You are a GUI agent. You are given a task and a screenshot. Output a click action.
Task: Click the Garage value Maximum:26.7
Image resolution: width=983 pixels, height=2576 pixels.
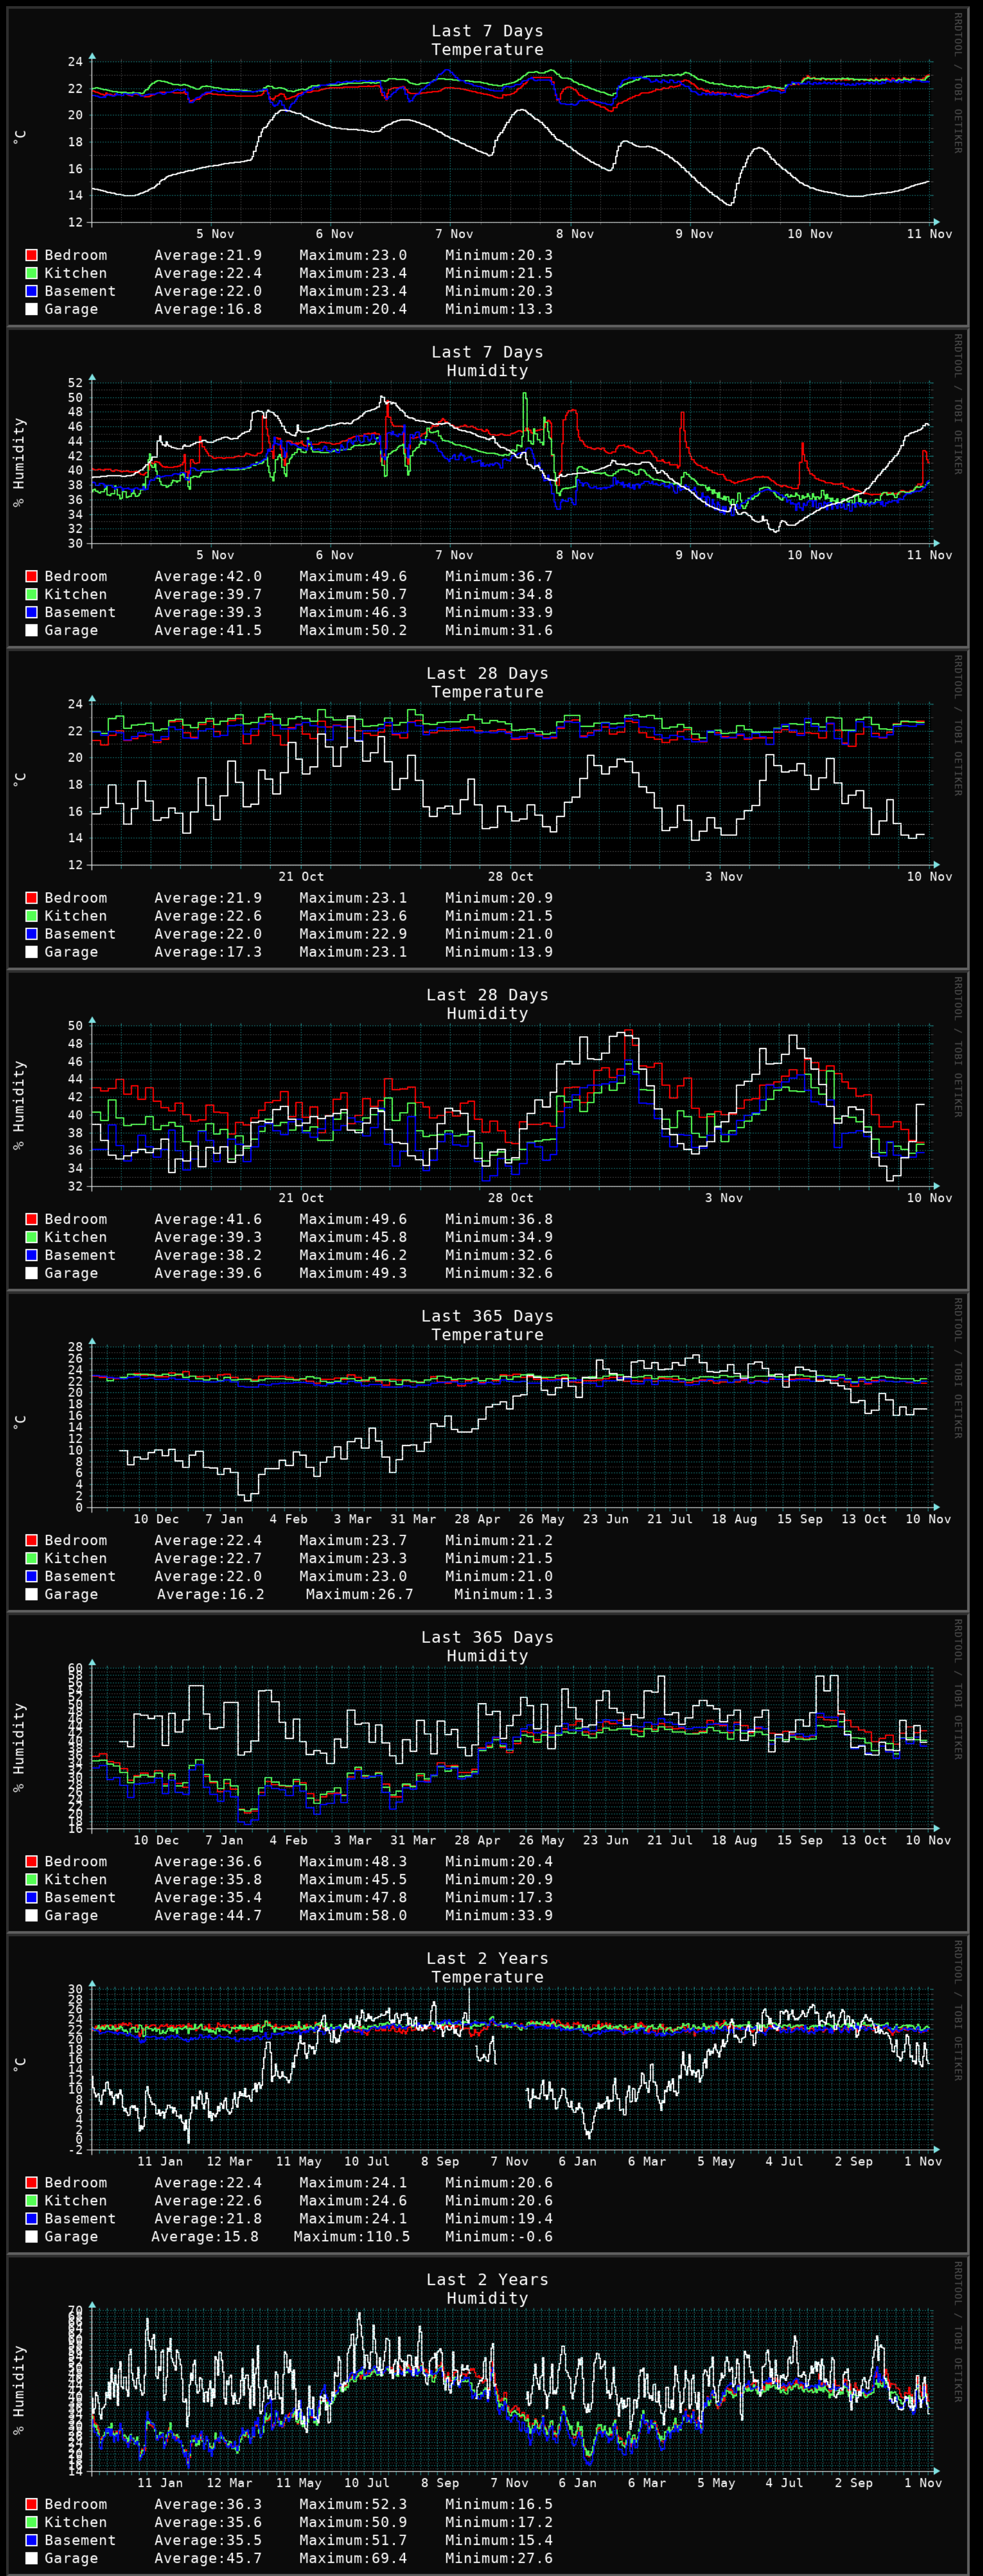(x=359, y=1594)
